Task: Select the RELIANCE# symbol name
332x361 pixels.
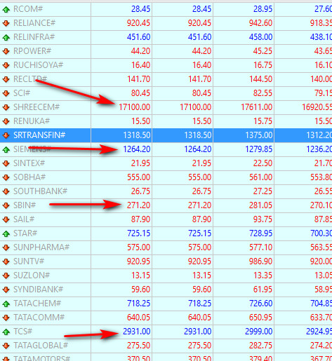Action: [34, 23]
